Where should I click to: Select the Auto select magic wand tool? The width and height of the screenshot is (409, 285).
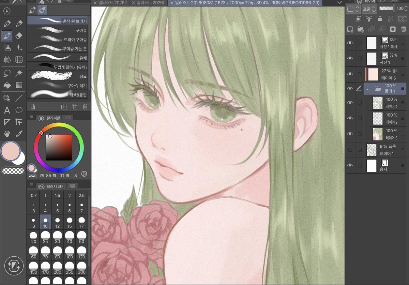[19, 73]
